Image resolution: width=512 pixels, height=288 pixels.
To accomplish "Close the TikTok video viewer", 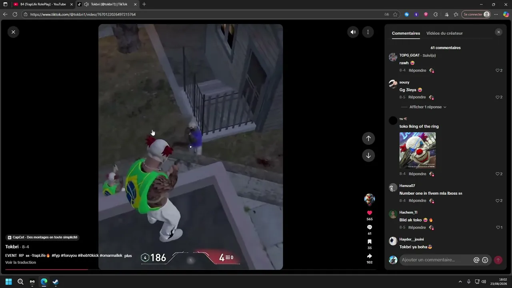I will coord(13,32).
